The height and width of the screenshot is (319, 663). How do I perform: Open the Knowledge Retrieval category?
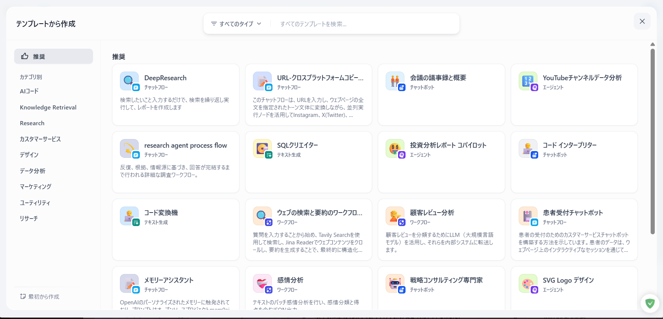48,108
